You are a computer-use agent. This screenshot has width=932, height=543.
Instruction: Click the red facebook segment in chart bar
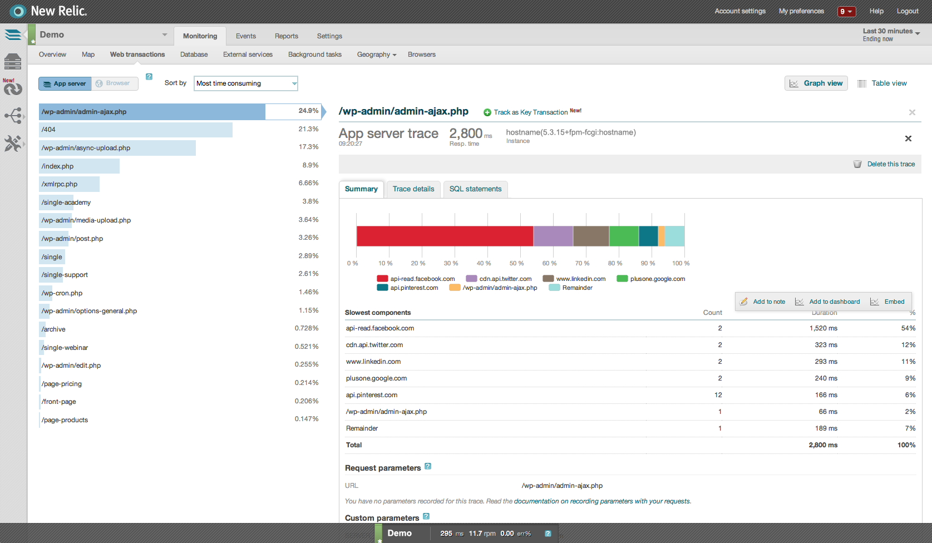point(445,236)
